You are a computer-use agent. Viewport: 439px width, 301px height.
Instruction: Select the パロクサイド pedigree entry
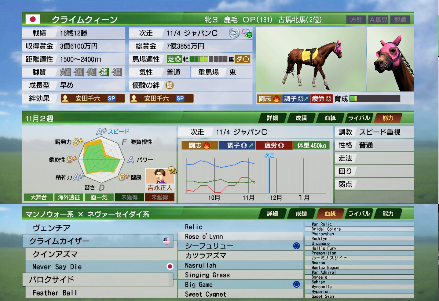tap(98, 280)
